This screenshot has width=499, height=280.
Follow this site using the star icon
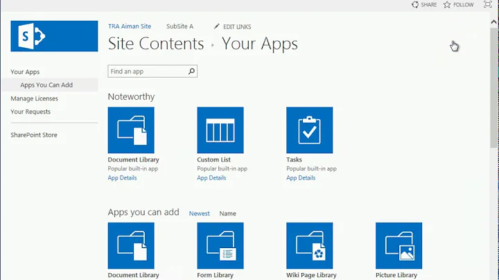click(448, 5)
